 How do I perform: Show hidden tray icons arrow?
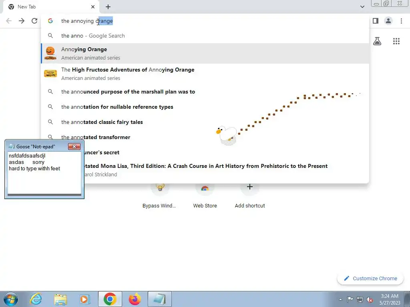340,299
